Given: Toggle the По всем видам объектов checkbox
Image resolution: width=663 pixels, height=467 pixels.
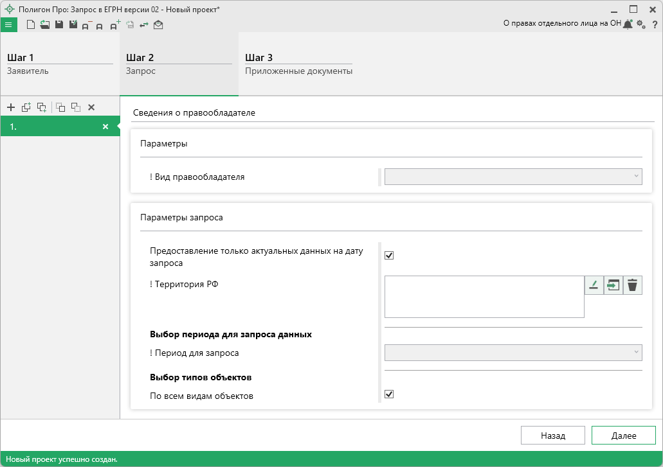Looking at the screenshot, I should pyautogui.click(x=389, y=394).
